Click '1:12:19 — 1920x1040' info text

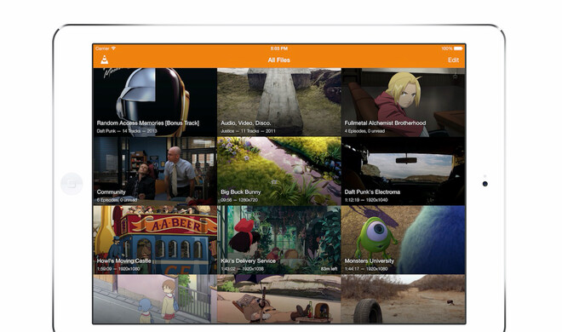366,200
